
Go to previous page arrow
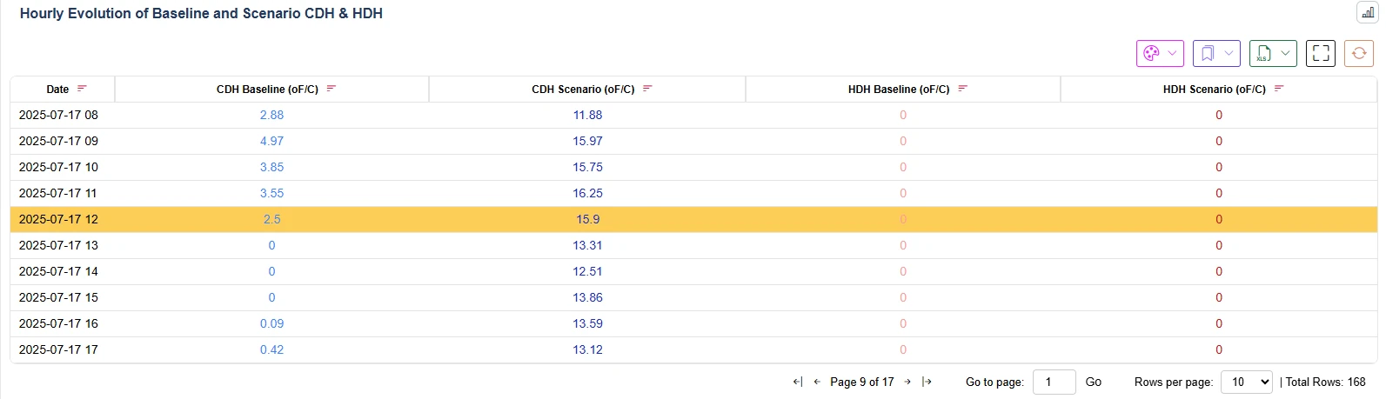tap(817, 382)
